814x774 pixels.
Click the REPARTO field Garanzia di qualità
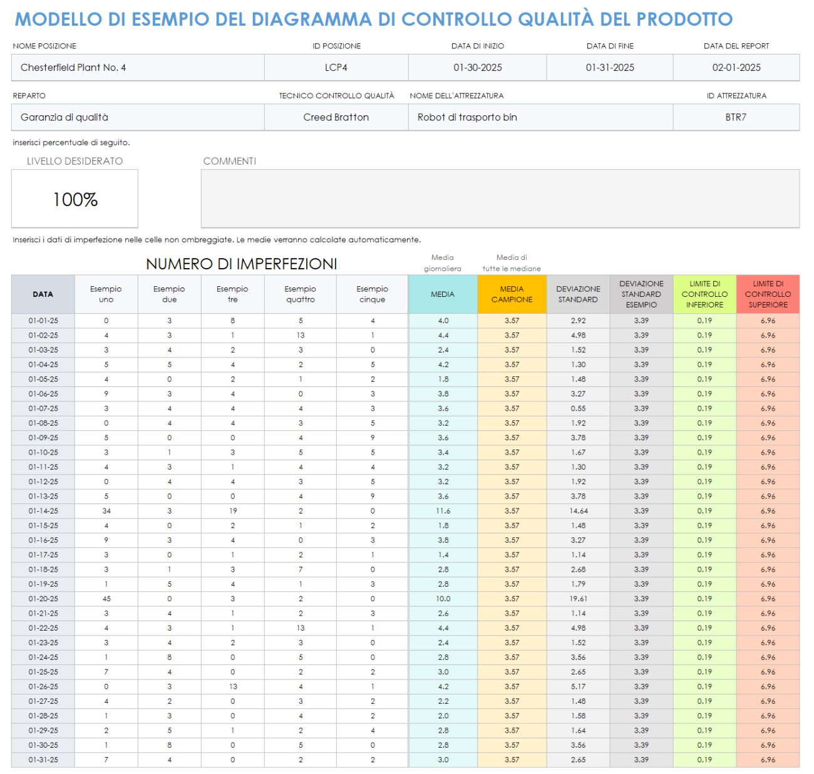[x=137, y=117]
